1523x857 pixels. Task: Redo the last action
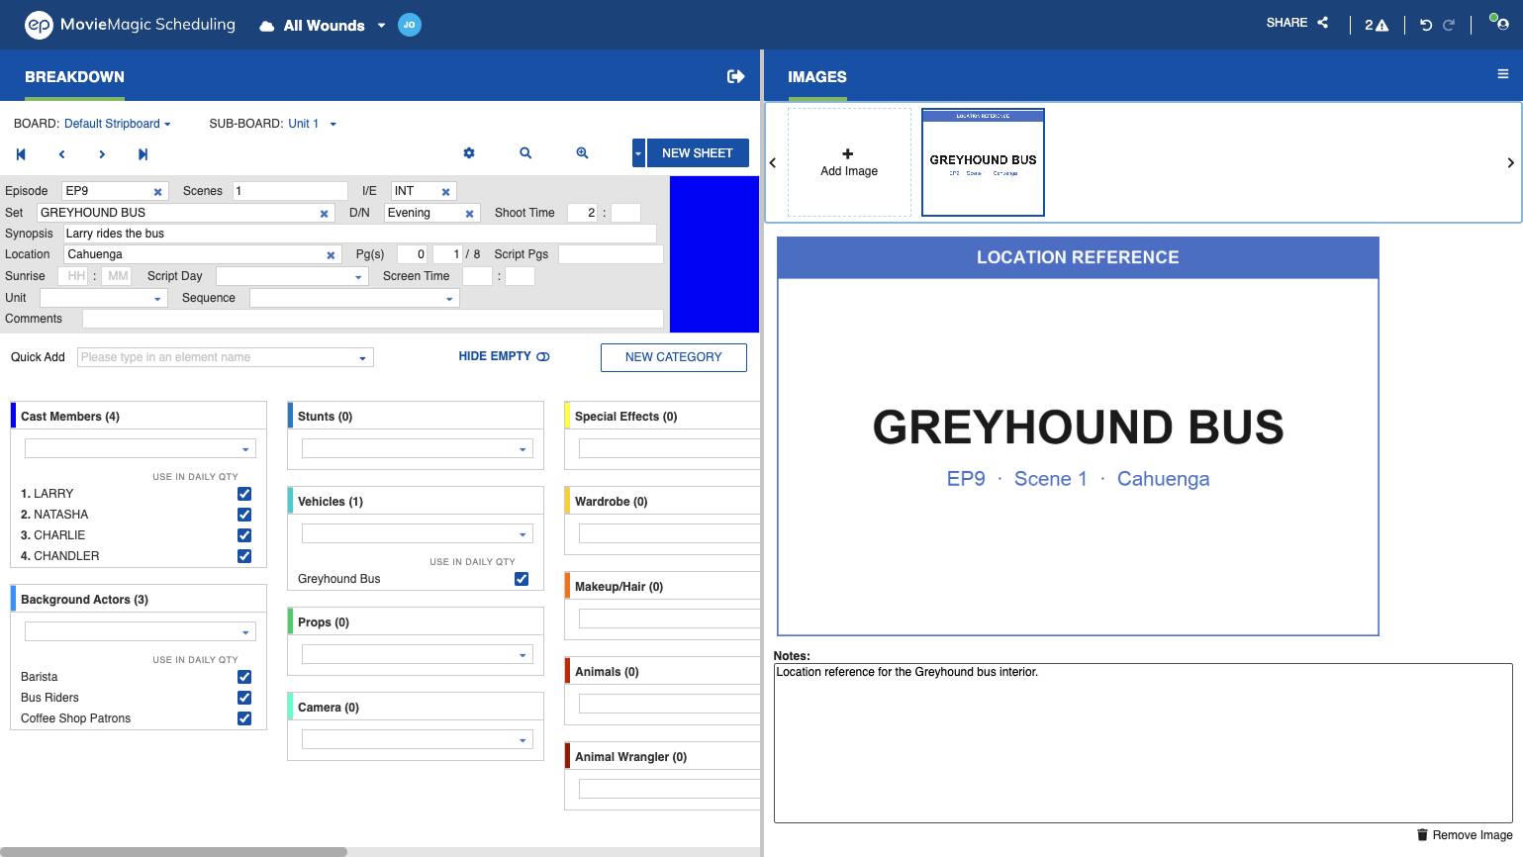(x=1449, y=25)
